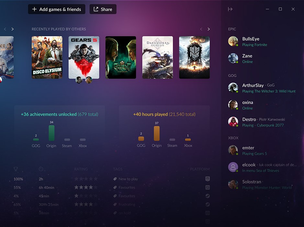Sort the list by the PLATFORM column header
The image size is (304, 227).
click(200, 169)
